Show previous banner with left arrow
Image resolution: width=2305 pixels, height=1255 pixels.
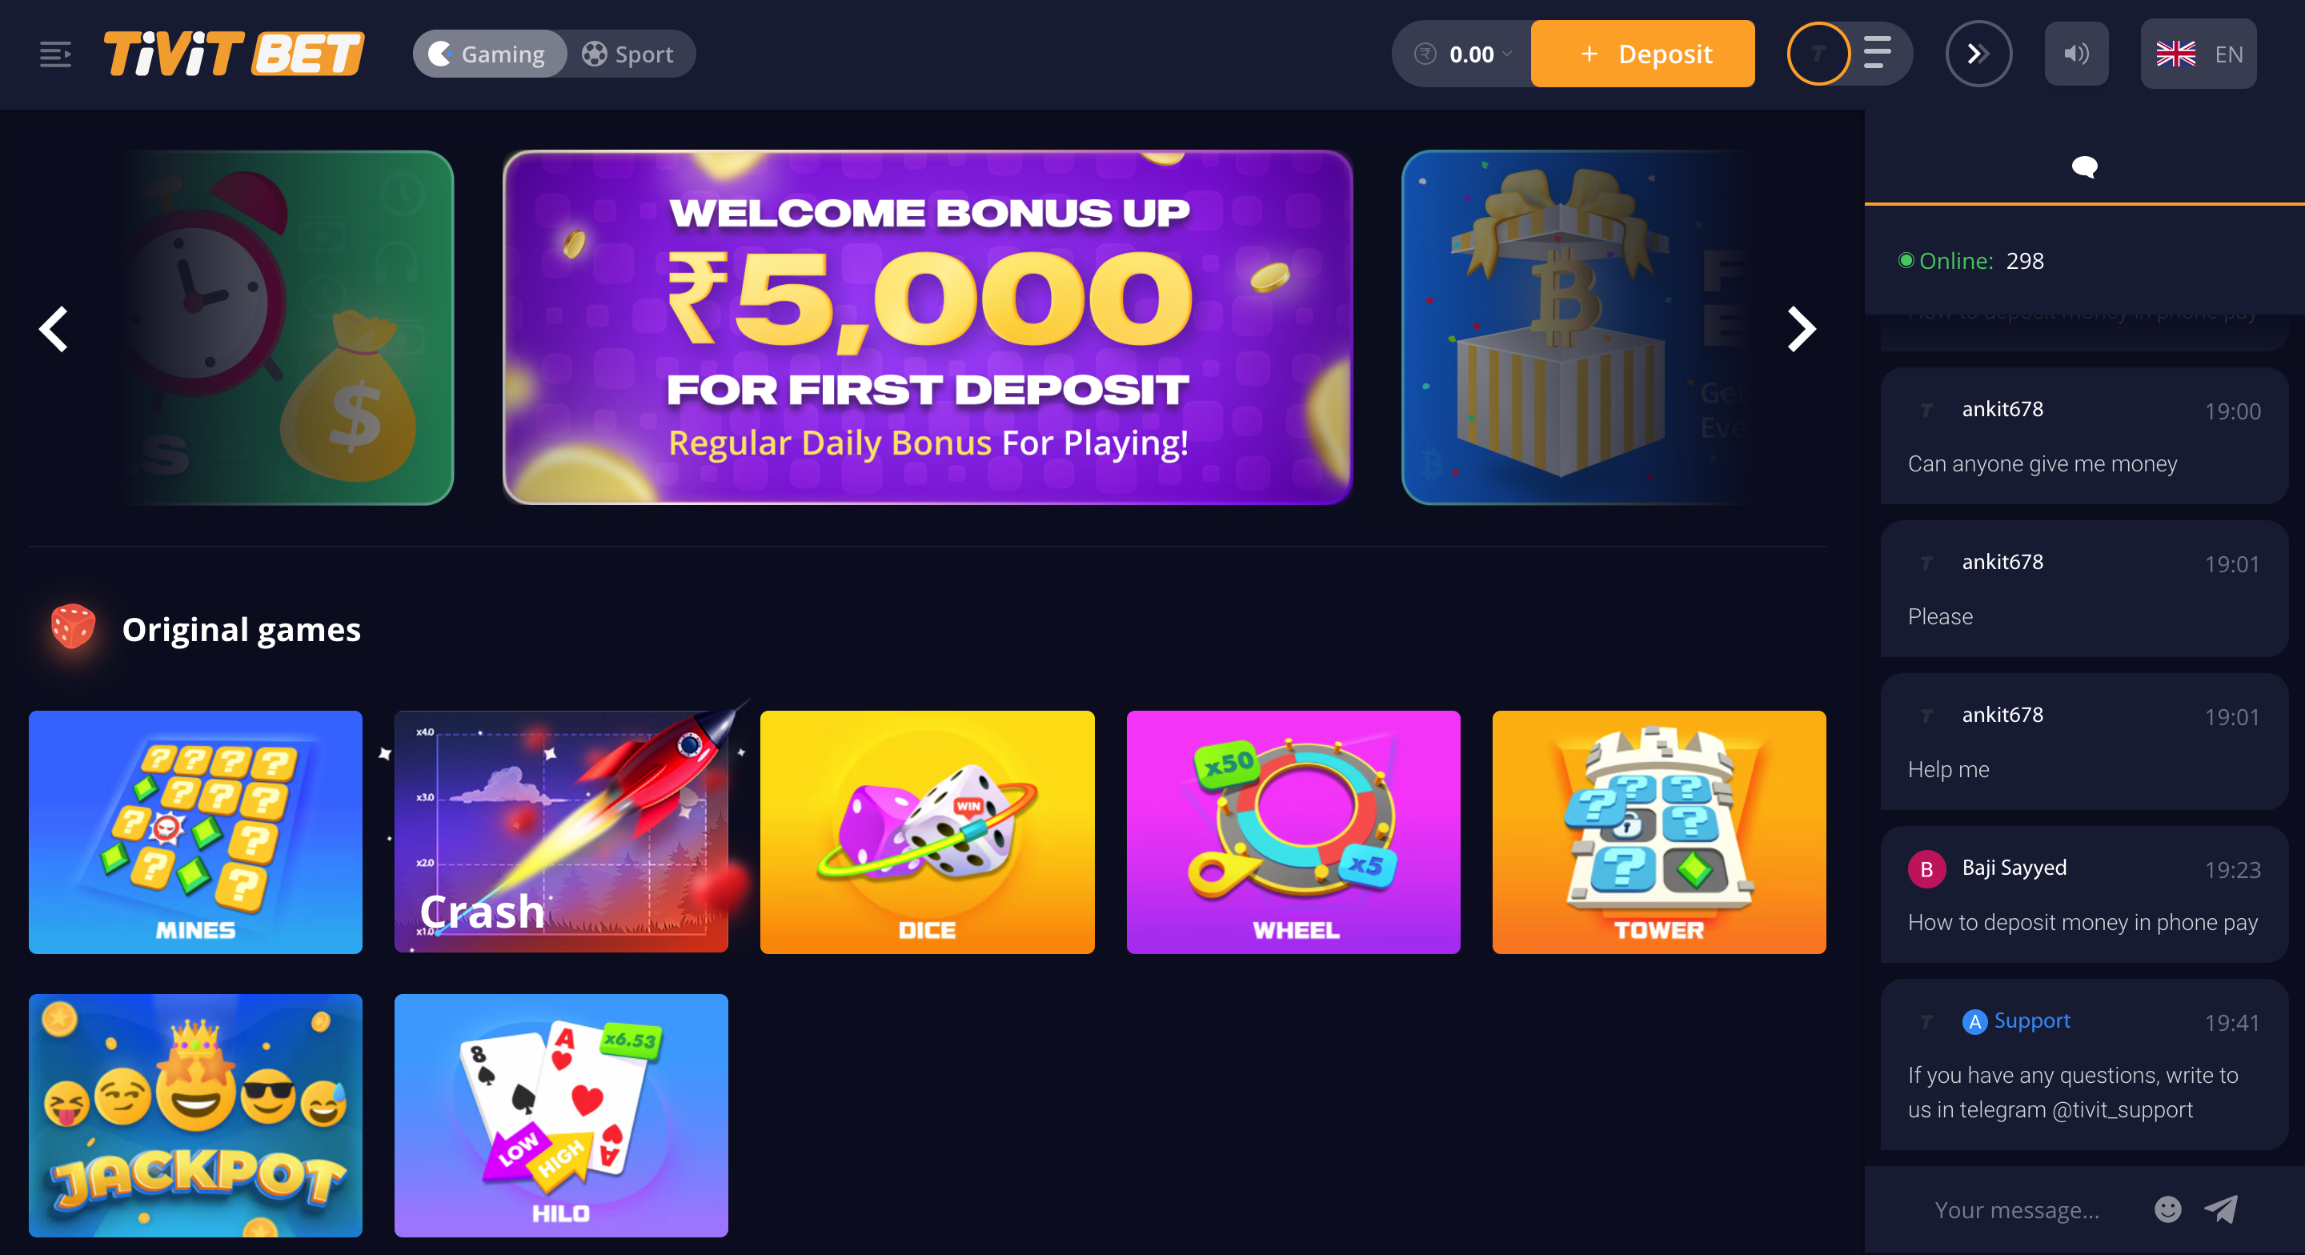(x=54, y=328)
